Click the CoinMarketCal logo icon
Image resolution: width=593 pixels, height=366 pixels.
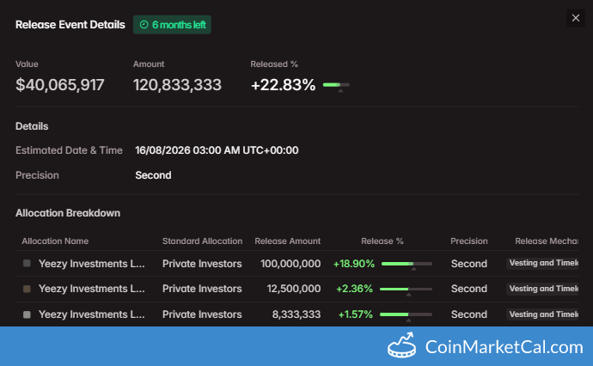[401, 345]
